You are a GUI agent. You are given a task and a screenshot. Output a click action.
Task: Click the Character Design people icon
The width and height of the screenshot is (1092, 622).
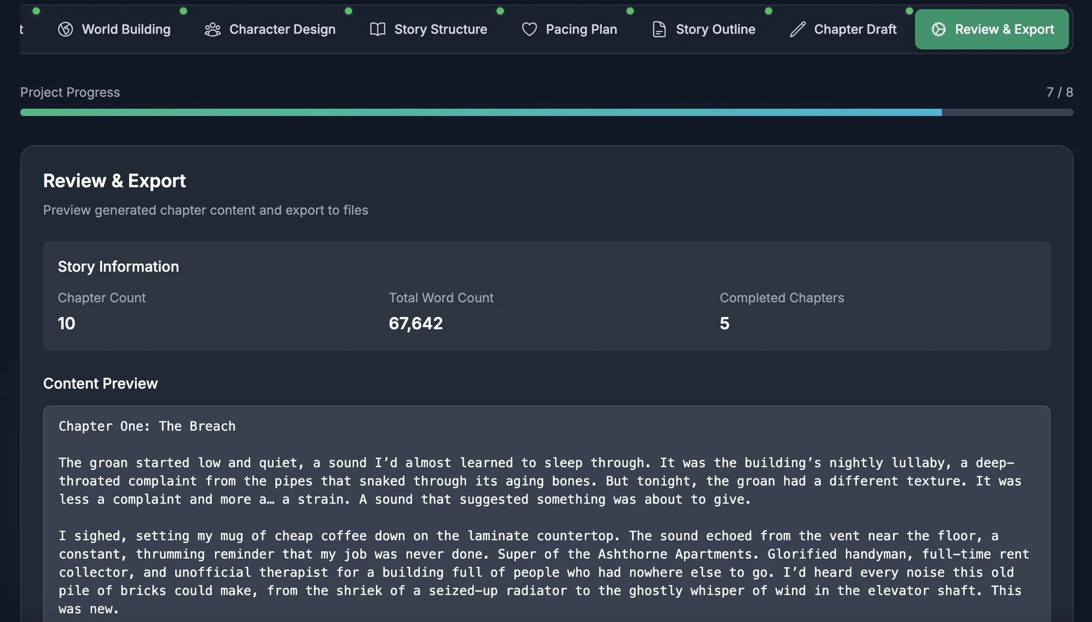[213, 29]
